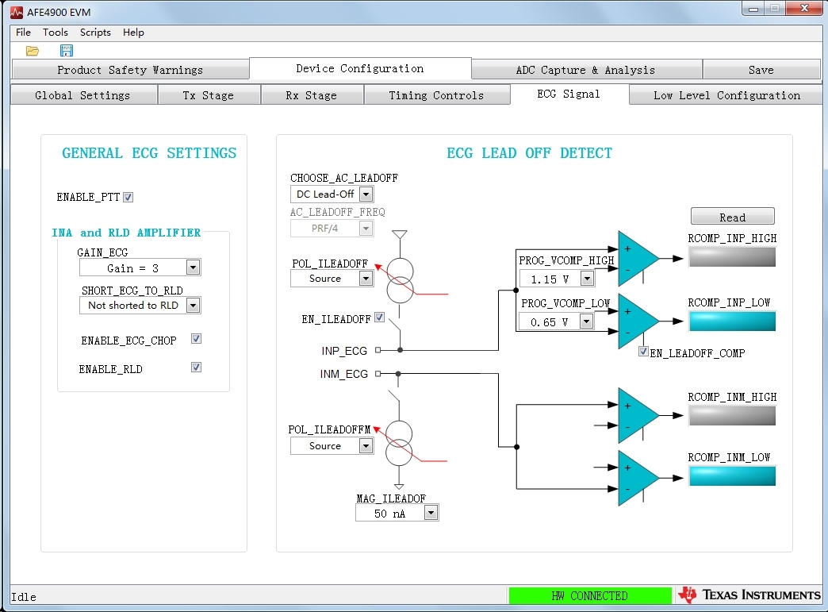Image resolution: width=828 pixels, height=612 pixels.
Task: Open the GAIN_ECG dropdown
Action: (x=140, y=268)
